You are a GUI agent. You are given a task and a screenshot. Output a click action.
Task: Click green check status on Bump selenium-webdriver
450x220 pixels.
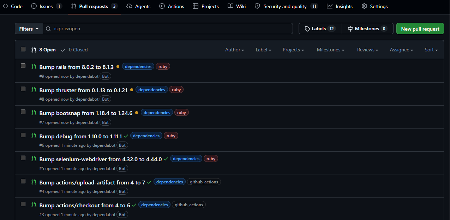(x=166, y=159)
